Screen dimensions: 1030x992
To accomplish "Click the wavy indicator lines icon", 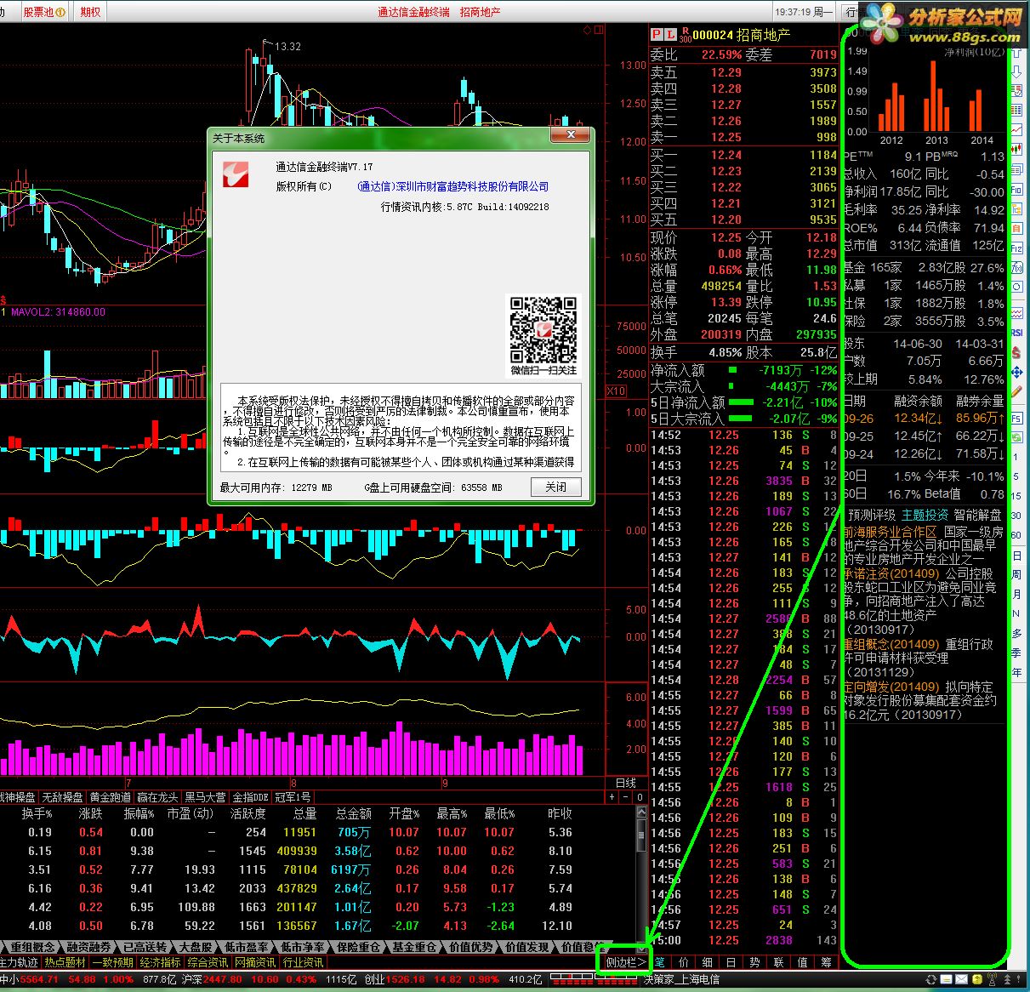I will (x=1016, y=312).
